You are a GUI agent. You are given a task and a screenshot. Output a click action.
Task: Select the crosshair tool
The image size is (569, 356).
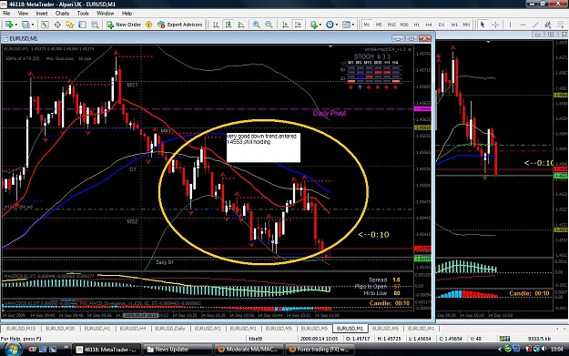[x=495, y=25]
